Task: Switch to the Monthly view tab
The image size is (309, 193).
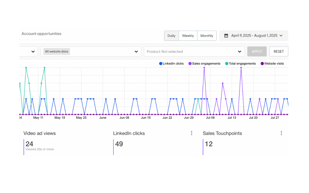Action: pyautogui.click(x=207, y=35)
